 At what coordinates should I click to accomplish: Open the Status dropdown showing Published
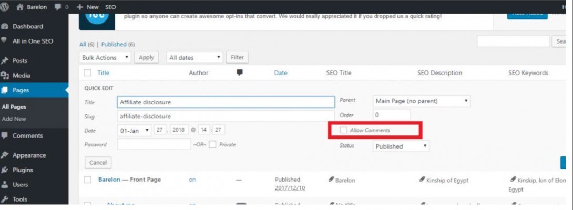pos(401,146)
